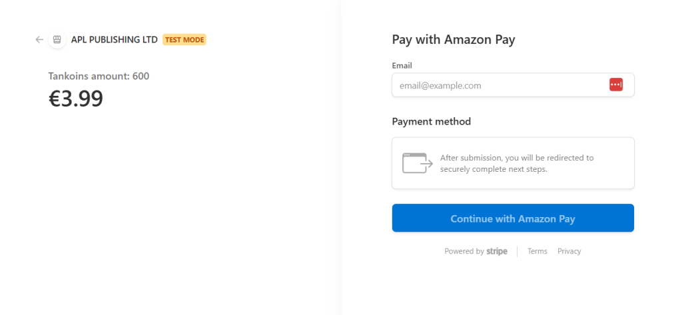Continue with Amazon Pay
Viewport: 682px width, 315px height.
point(513,218)
